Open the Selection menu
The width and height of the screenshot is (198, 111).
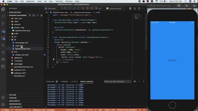(30, 1)
